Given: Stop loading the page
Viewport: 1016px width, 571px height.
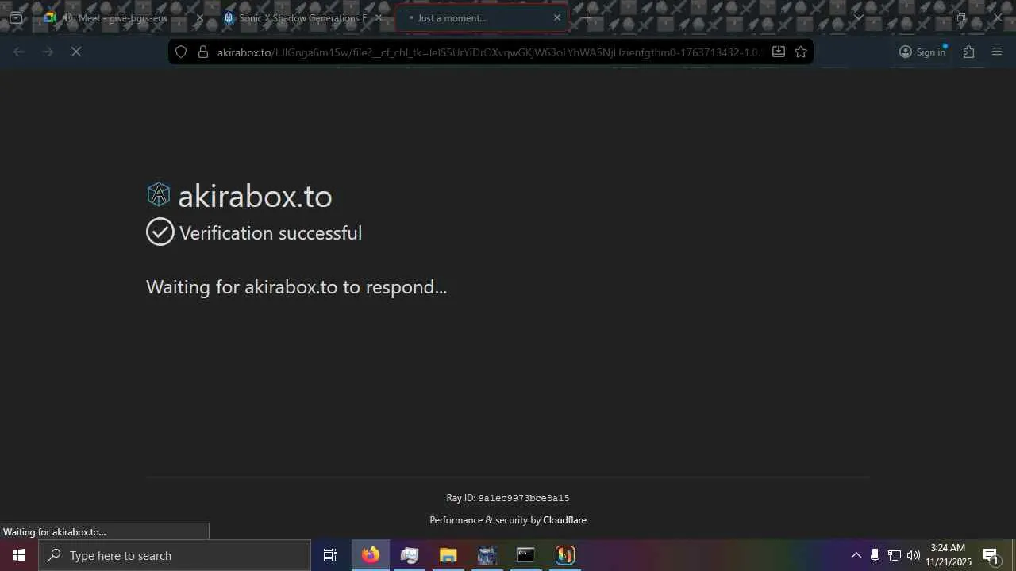Looking at the screenshot, I should click(76, 52).
